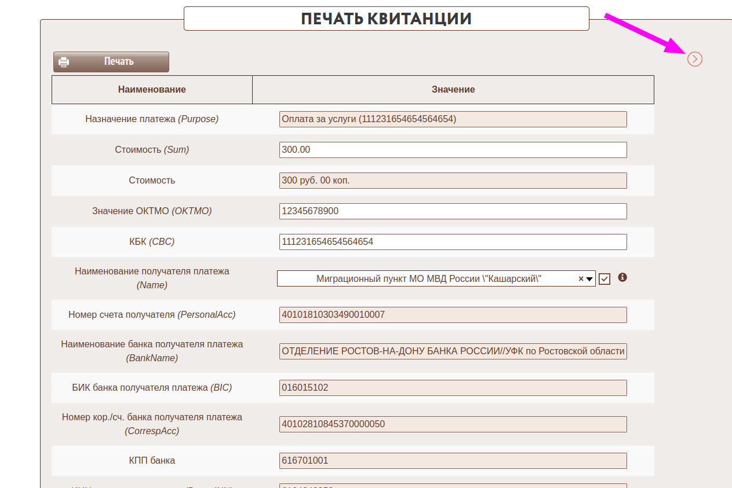
Task: Click into the КБК (CBC) input field
Action: pyautogui.click(x=453, y=242)
